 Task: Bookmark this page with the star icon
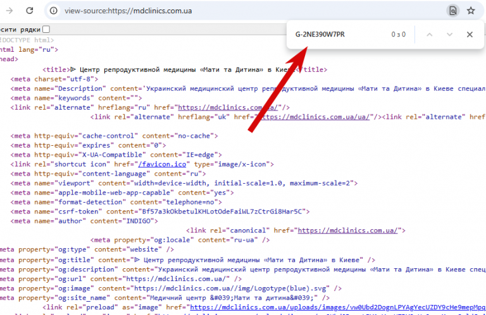(x=471, y=11)
